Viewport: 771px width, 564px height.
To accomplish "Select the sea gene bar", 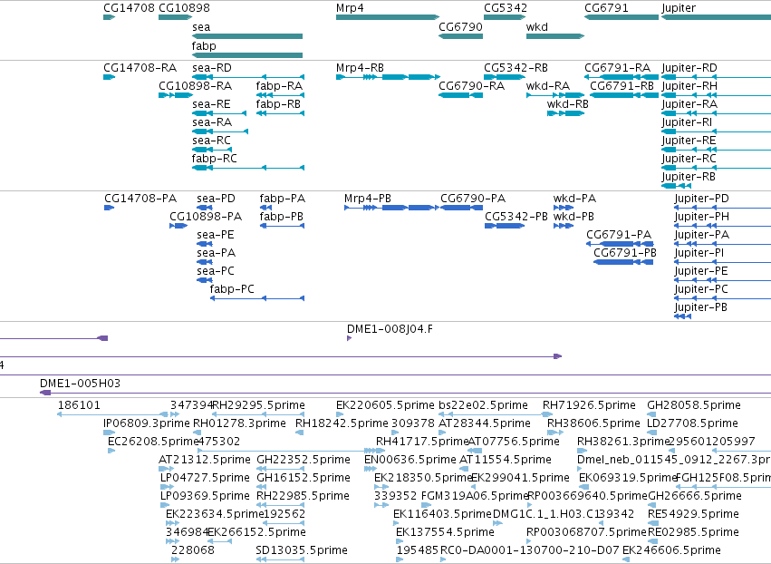I will 246,36.
